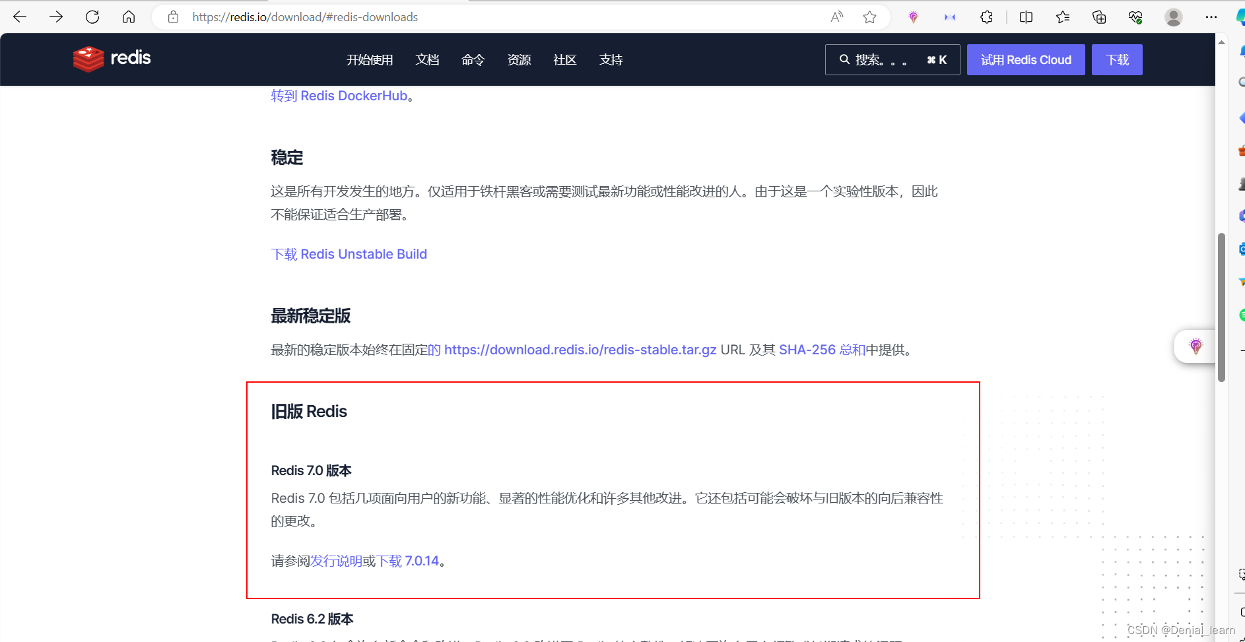Open the redis-stable.tar.gz download URL link

click(x=580, y=350)
